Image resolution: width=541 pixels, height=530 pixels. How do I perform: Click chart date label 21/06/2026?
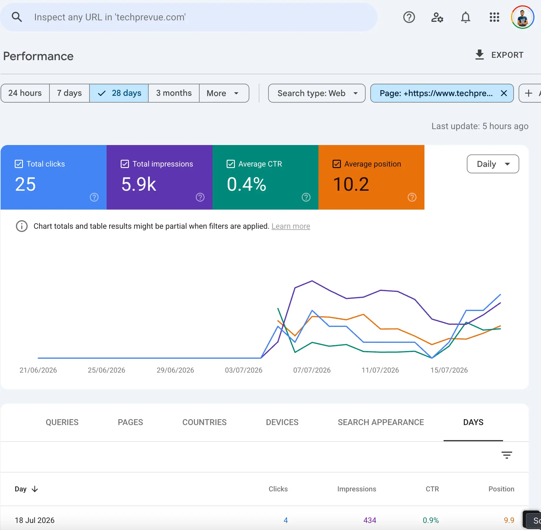click(x=38, y=370)
